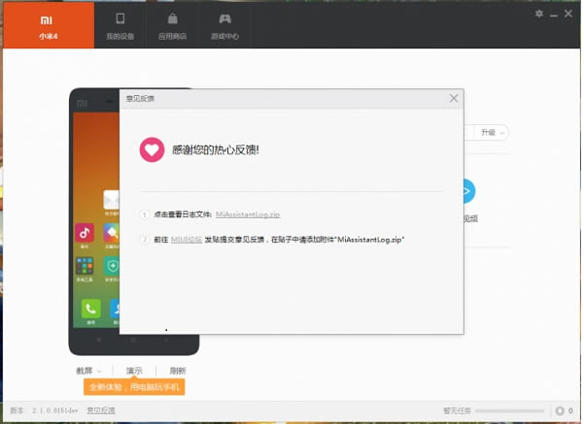Tap the email envelope icon on phone
This screenshot has height=424, width=584.
point(111,201)
